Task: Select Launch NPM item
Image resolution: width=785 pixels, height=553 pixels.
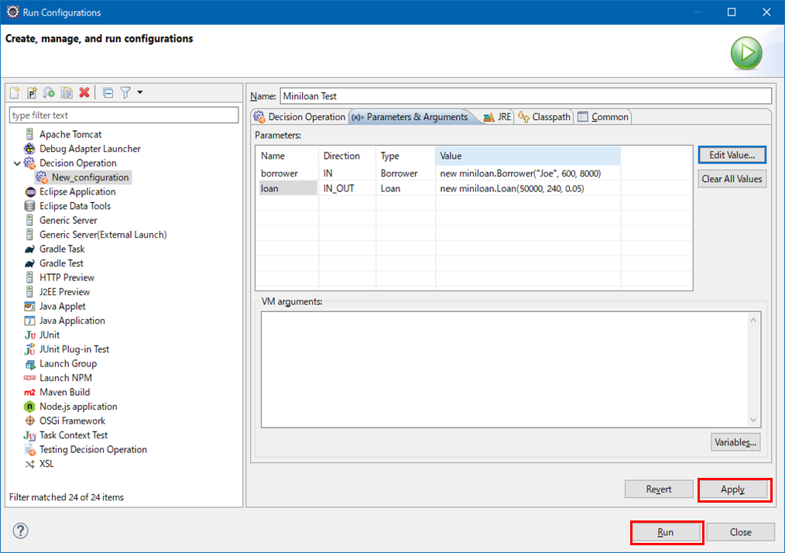Action: tap(66, 378)
